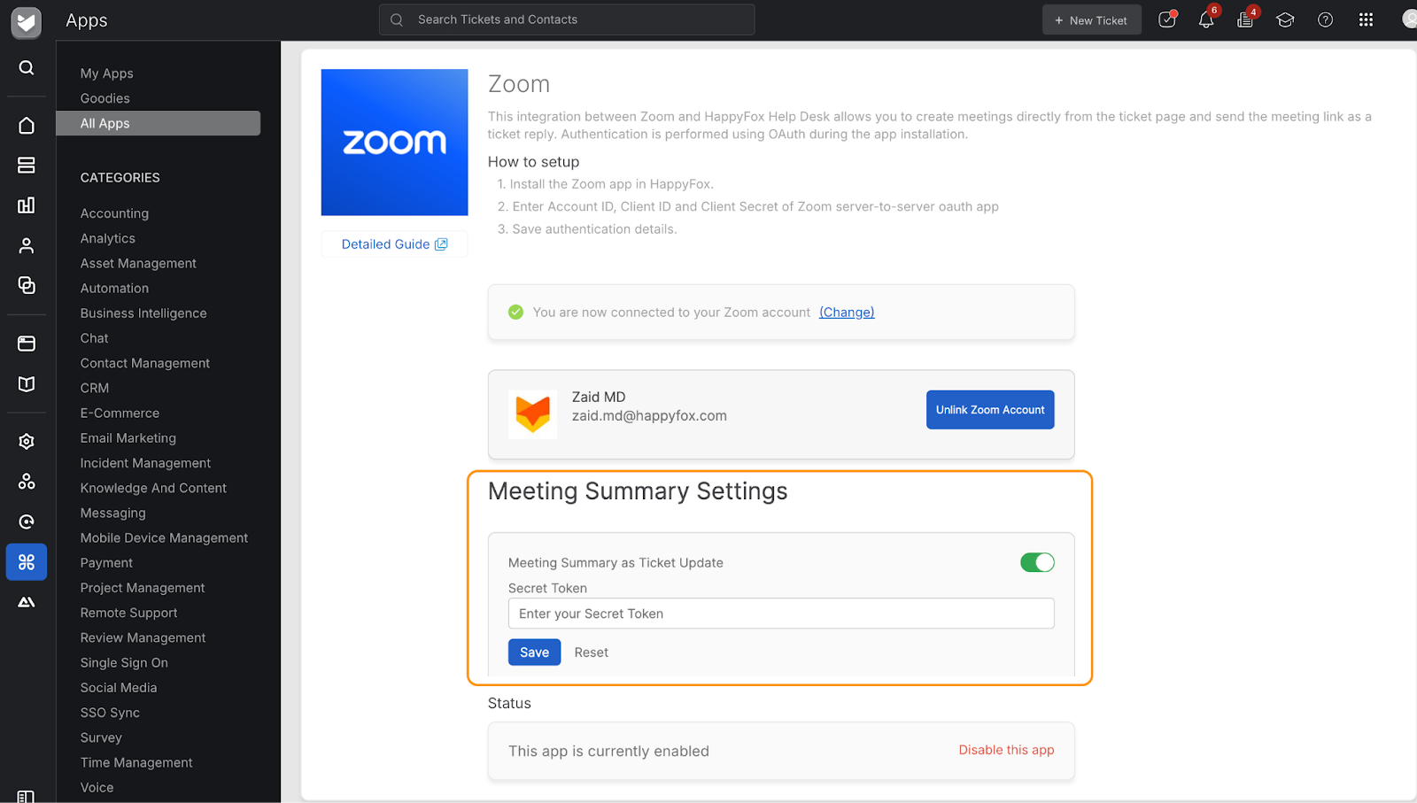The width and height of the screenshot is (1417, 803).
Task: Open the pending tasks check icon in header
Action: tap(1167, 19)
